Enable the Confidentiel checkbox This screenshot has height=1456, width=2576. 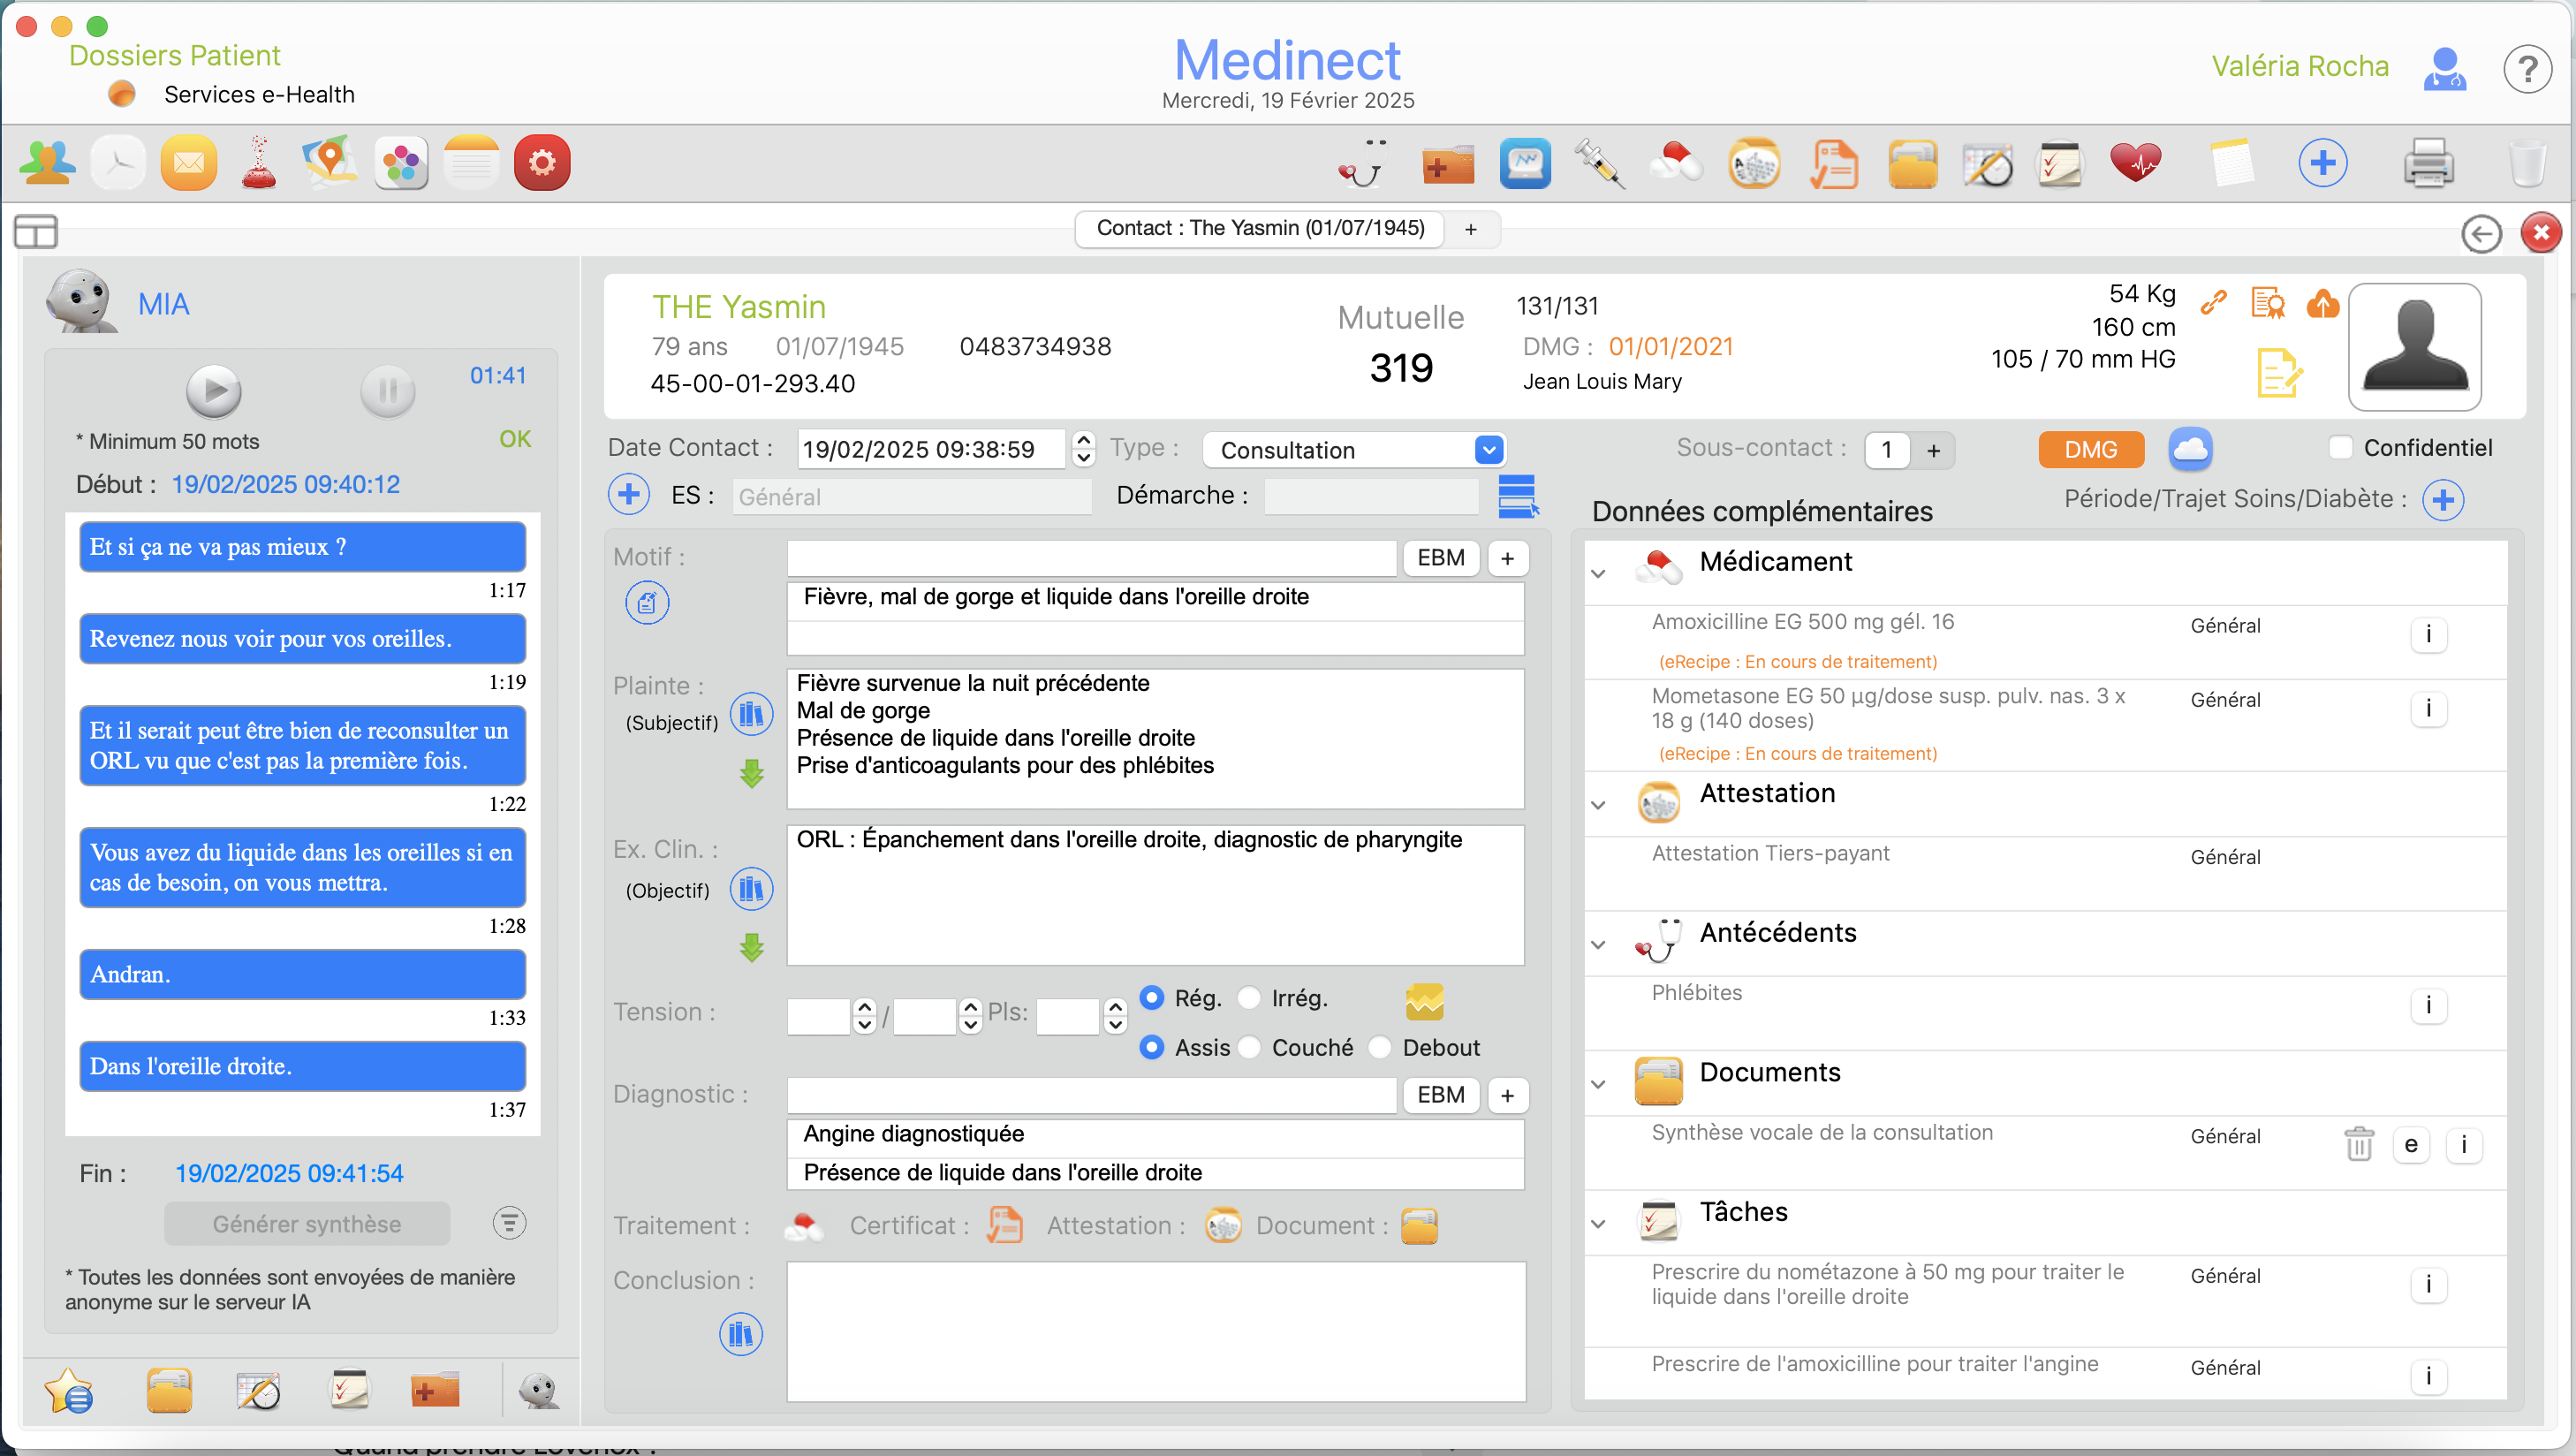2340,448
